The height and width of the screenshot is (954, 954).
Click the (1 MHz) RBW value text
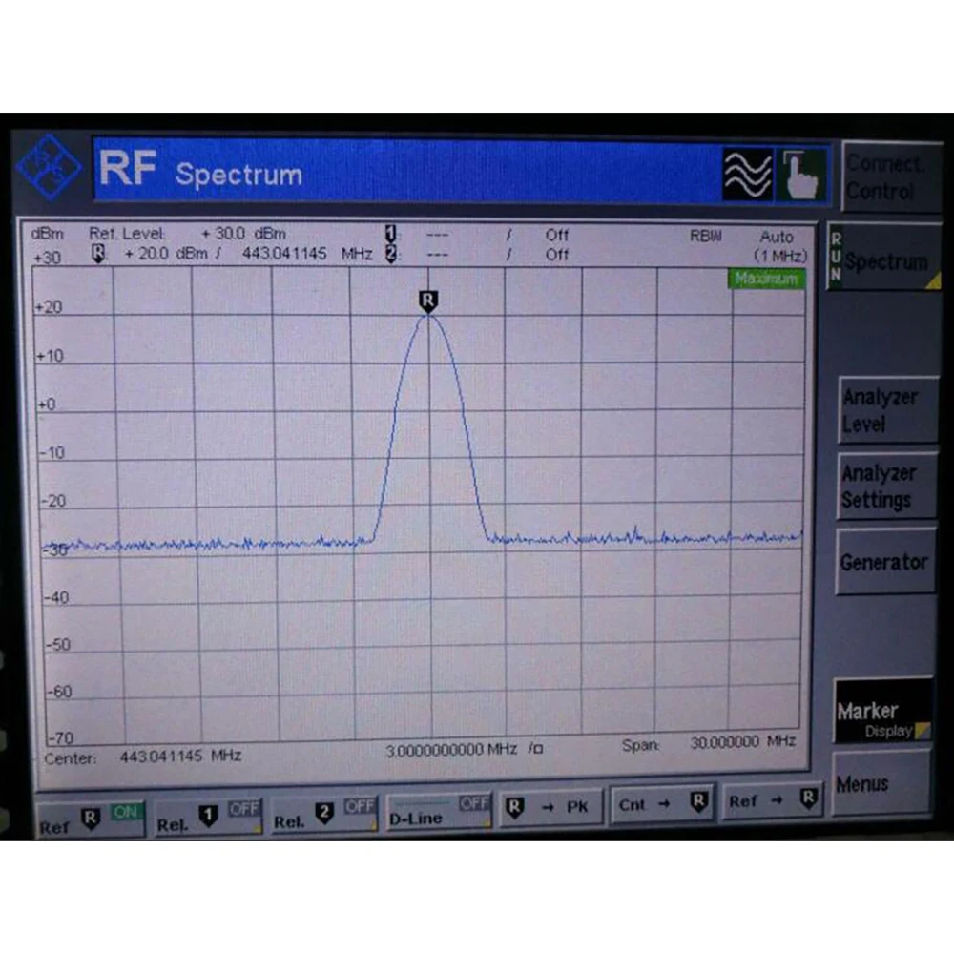[780, 256]
